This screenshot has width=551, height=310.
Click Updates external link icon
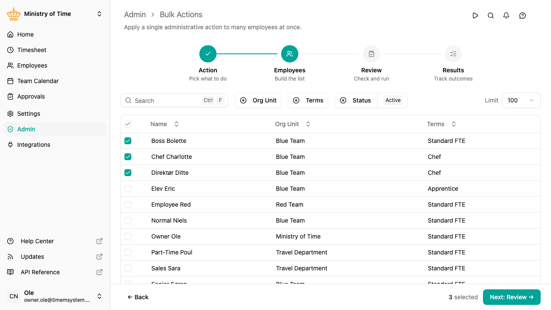point(99,257)
